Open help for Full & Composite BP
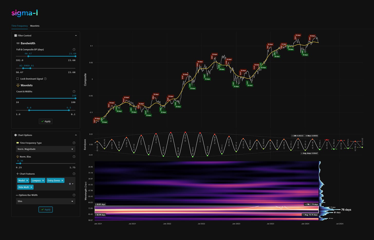374x240 pixels. pos(74,49)
